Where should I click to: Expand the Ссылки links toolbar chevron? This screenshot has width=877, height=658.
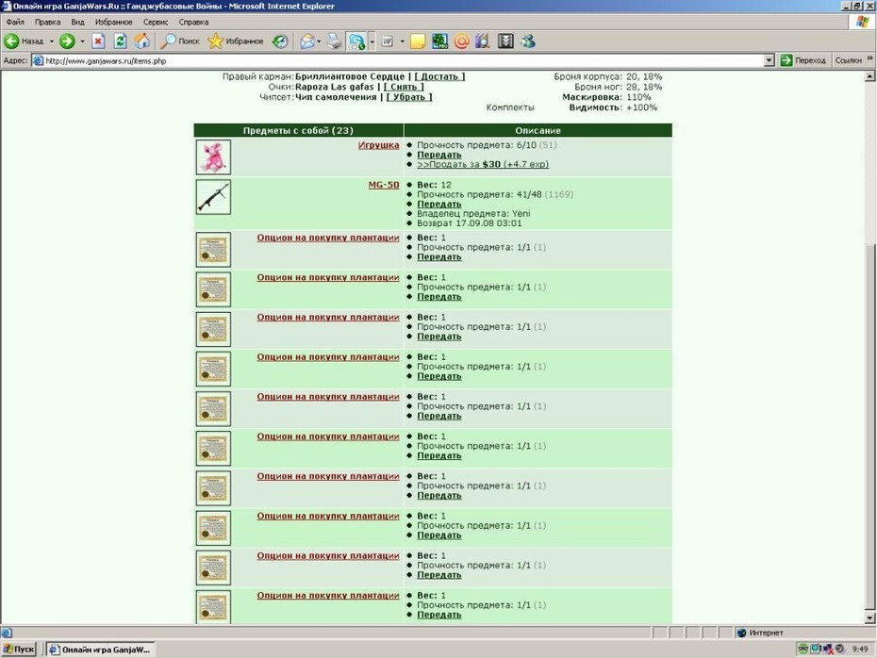(869, 58)
